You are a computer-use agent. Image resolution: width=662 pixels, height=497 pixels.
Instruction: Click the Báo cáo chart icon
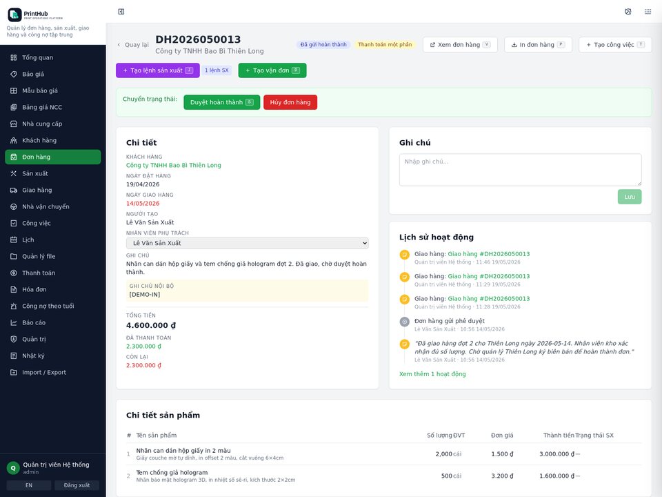coord(14,322)
